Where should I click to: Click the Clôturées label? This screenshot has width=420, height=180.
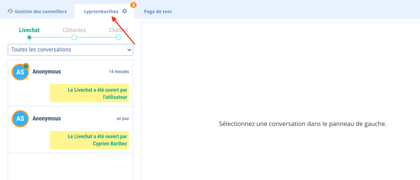click(74, 30)
